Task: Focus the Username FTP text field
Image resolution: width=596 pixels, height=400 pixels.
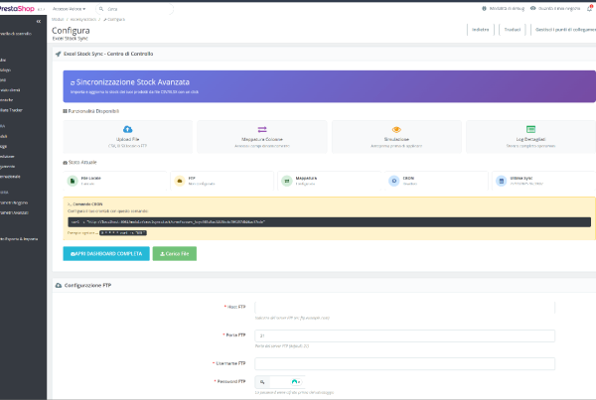Action: (x=403, y=363)
